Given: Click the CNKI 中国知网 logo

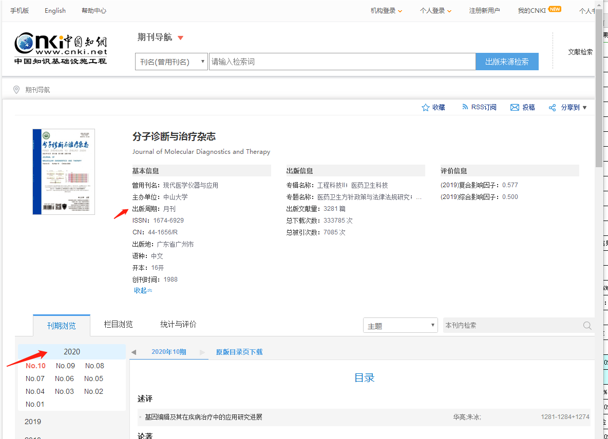Looking at the screenshot, I should (61, 48).
